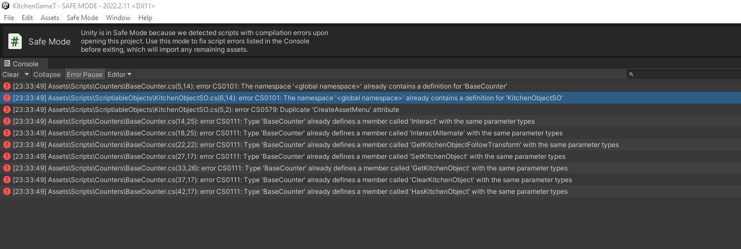Select CS0111 error for 'GetKitchenObject'
Viewport: 741px width, 249px height.
pos(370,168)
